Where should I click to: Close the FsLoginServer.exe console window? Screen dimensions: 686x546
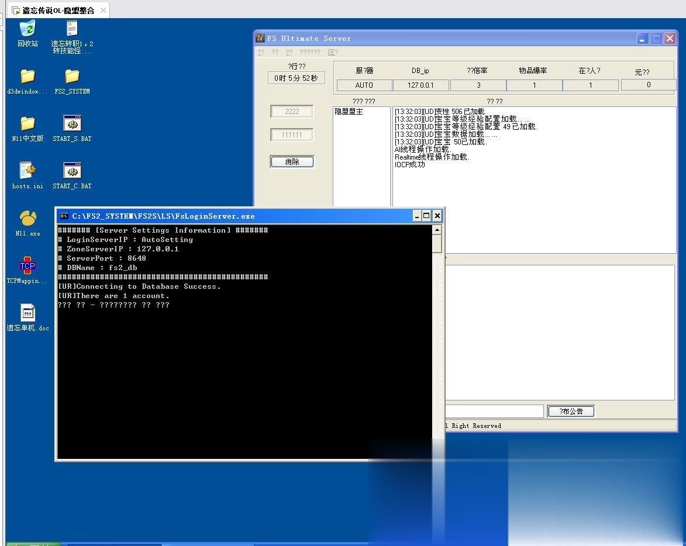437,216
